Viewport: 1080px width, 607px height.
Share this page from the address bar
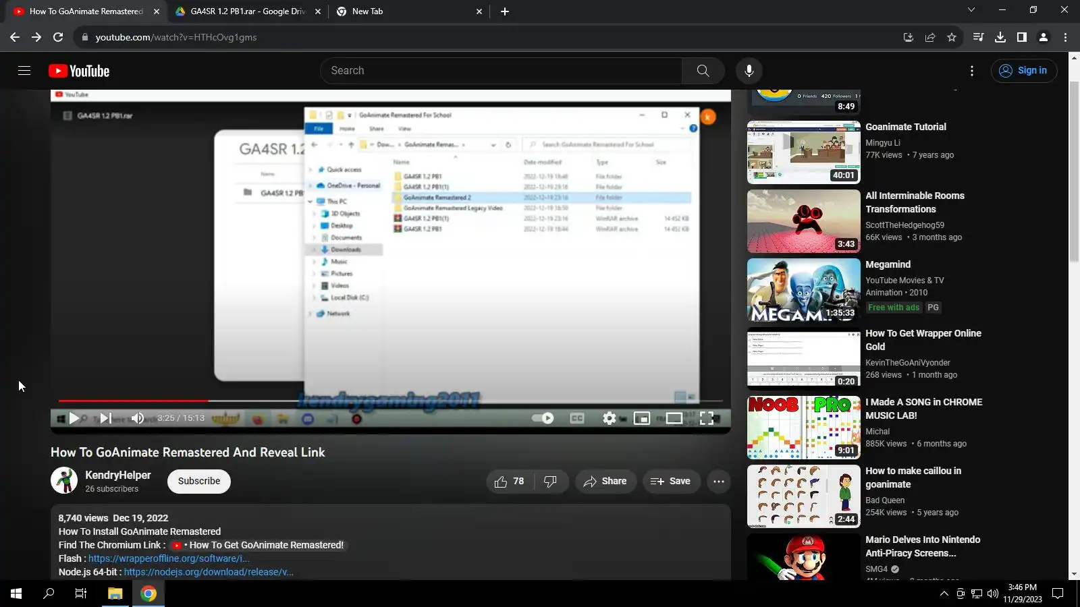coord(930,37)
